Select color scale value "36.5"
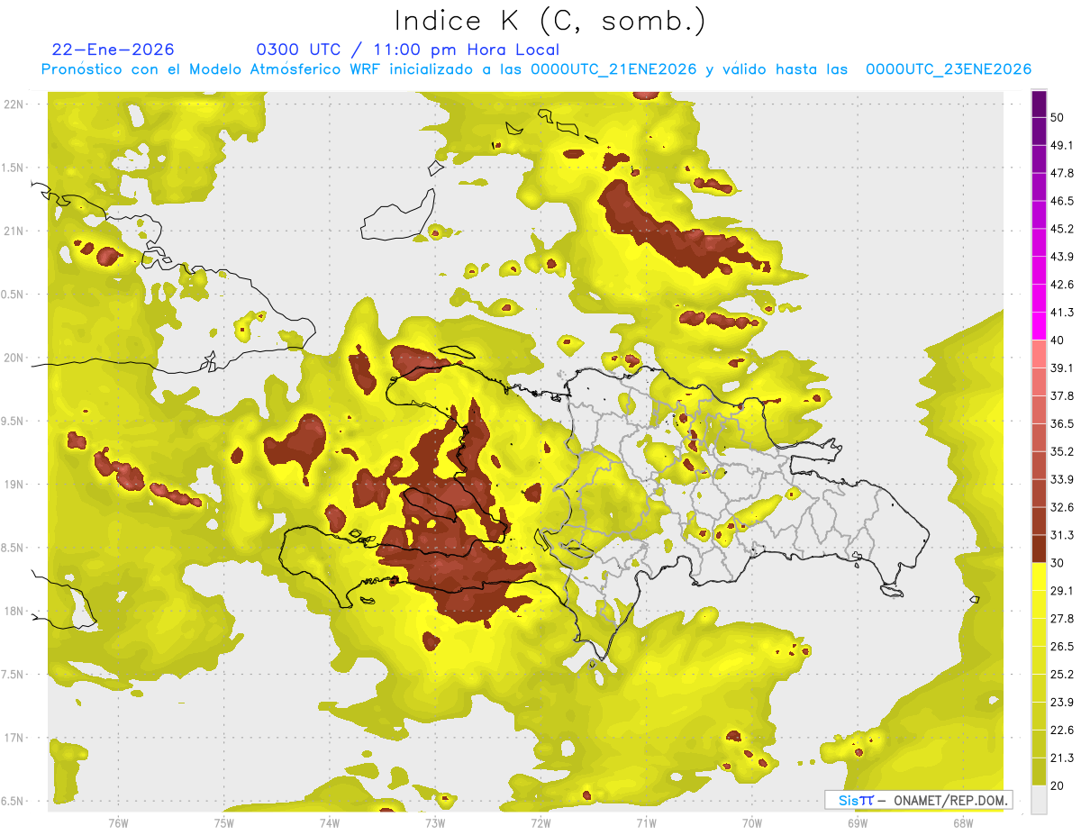The height and width of the screenshot is (835, 1081). 1062,423
